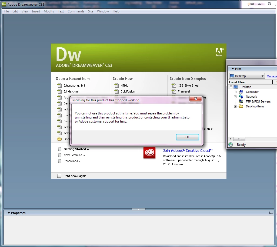This screenshot has width=277, height=247.
Task: Click the Network icon in file tree
Action: tap(241, 97)
